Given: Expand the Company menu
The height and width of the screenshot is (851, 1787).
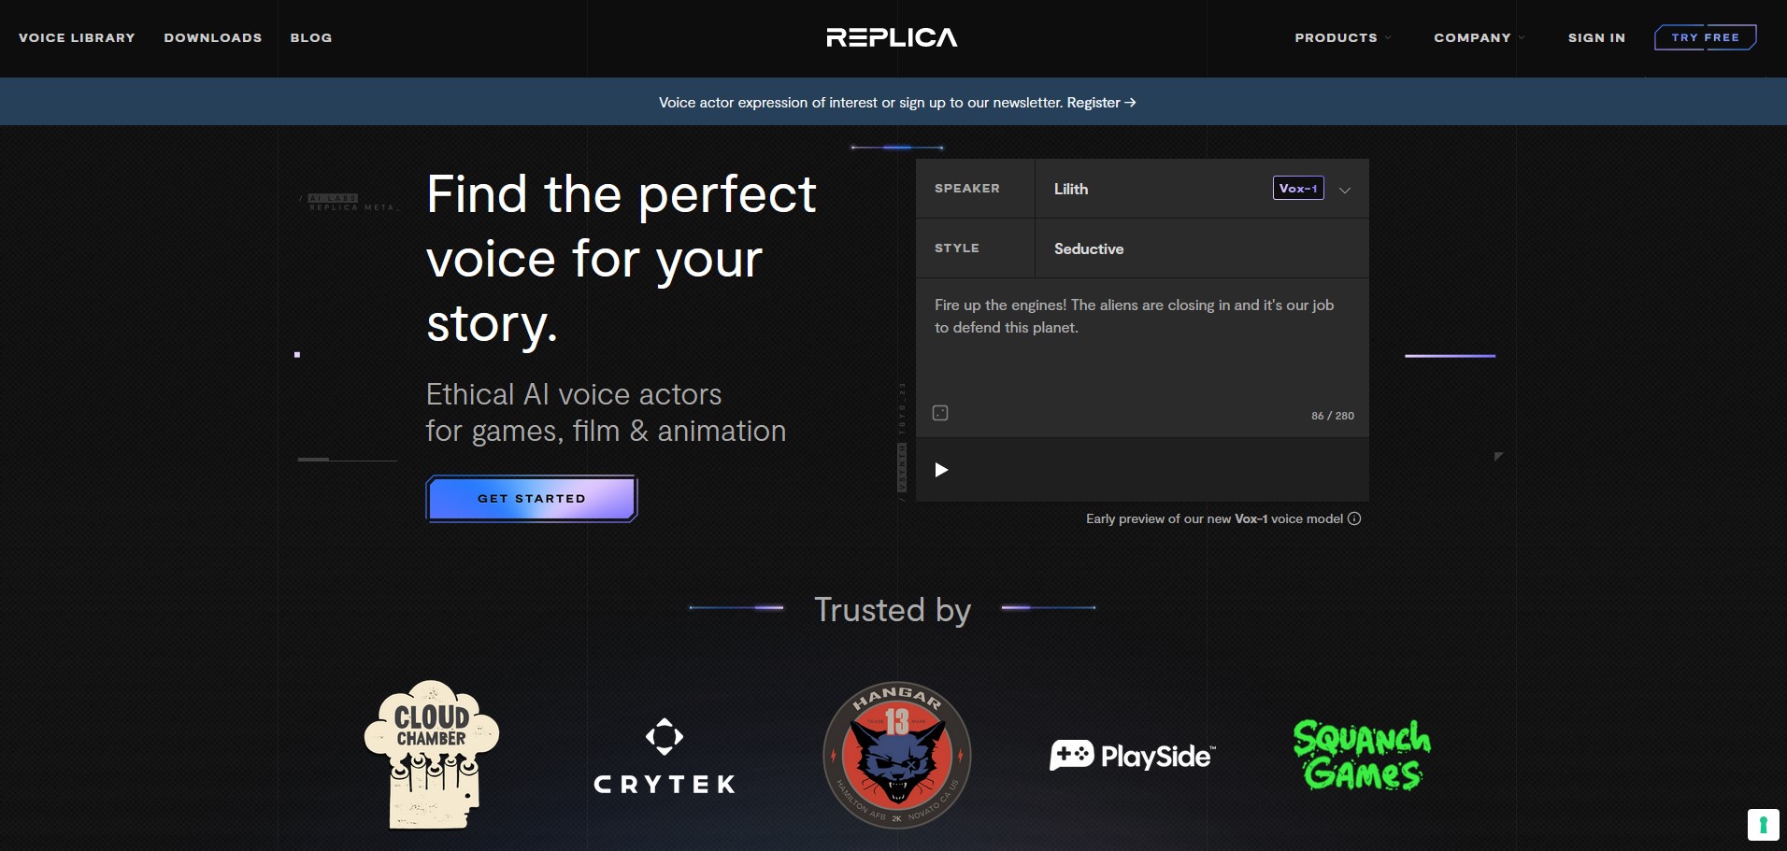Looking at the screenshot, I should (1479, 37).
